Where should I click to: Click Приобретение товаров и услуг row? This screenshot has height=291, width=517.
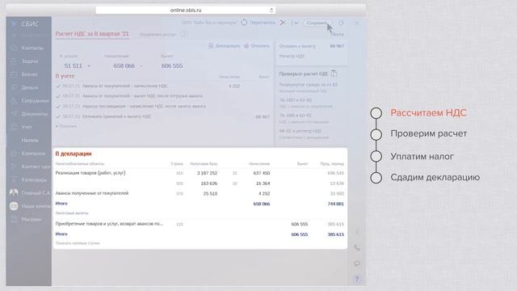coord(200,225)
